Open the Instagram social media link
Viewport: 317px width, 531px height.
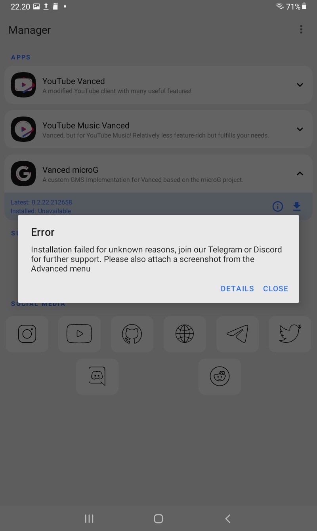(27, 334)
